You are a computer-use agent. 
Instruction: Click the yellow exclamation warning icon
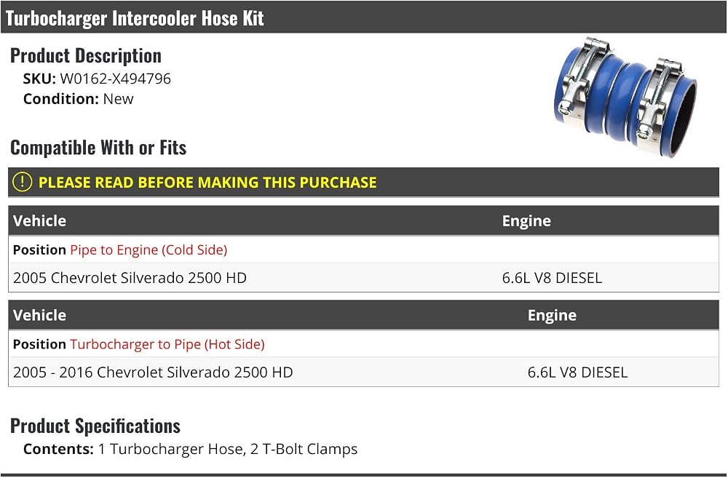click(23, 182)
